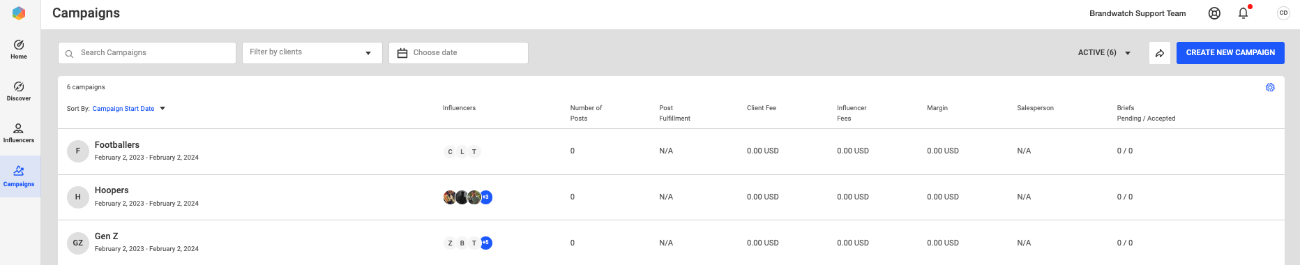The height and width of the screenshot is (265, 1300).
Task: Select the Campaigns sidebar item
Action: click(19, 176)
